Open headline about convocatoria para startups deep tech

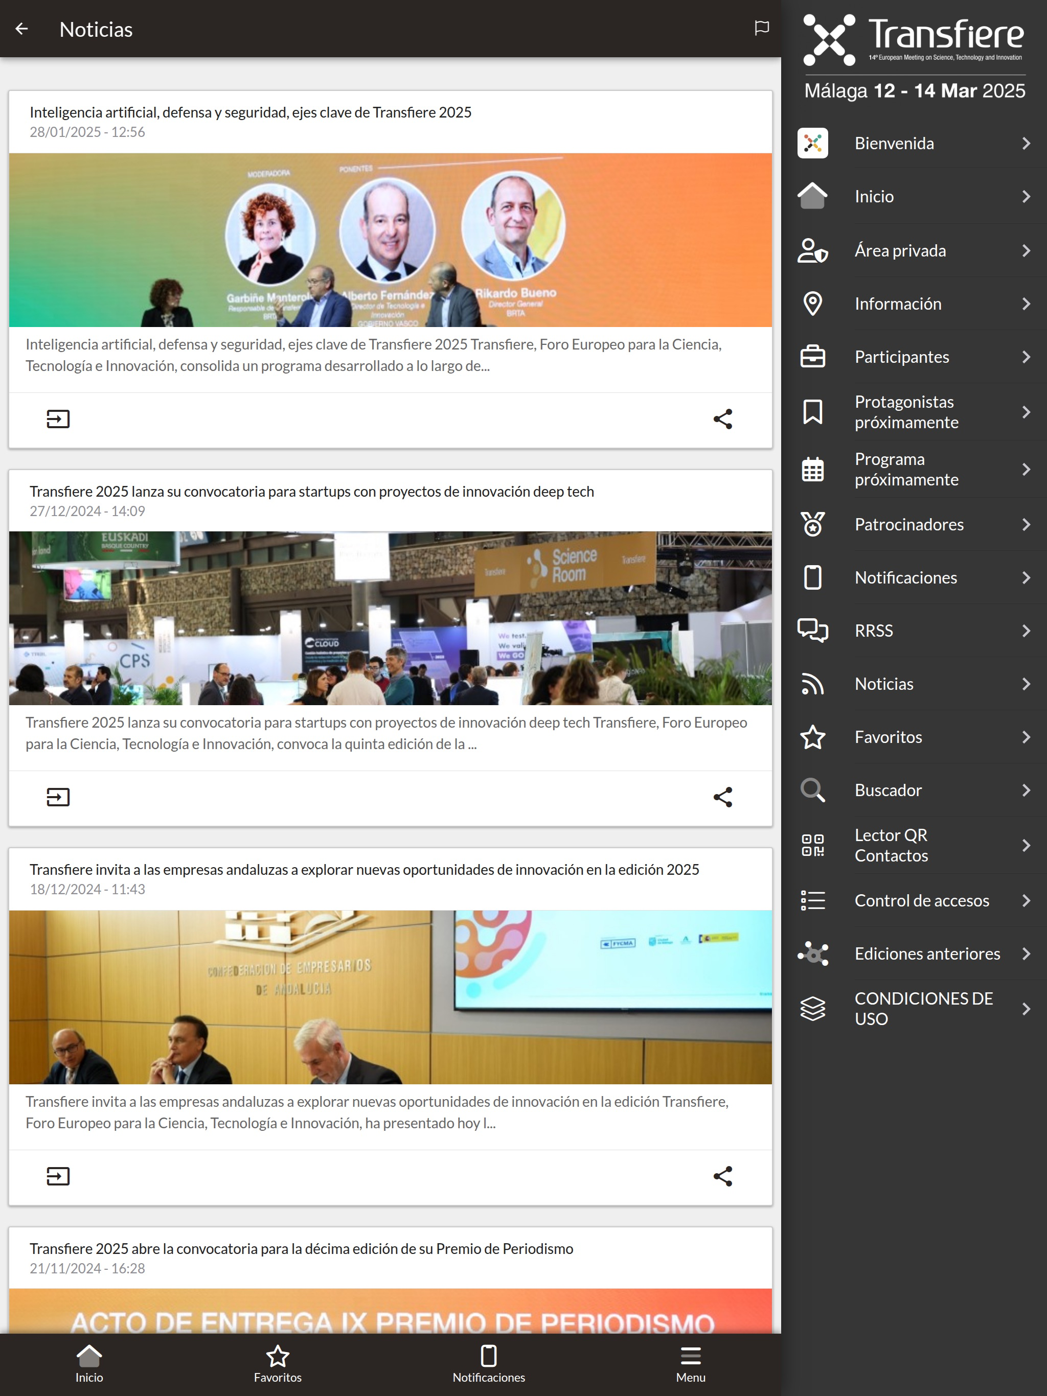click(311, 492)
